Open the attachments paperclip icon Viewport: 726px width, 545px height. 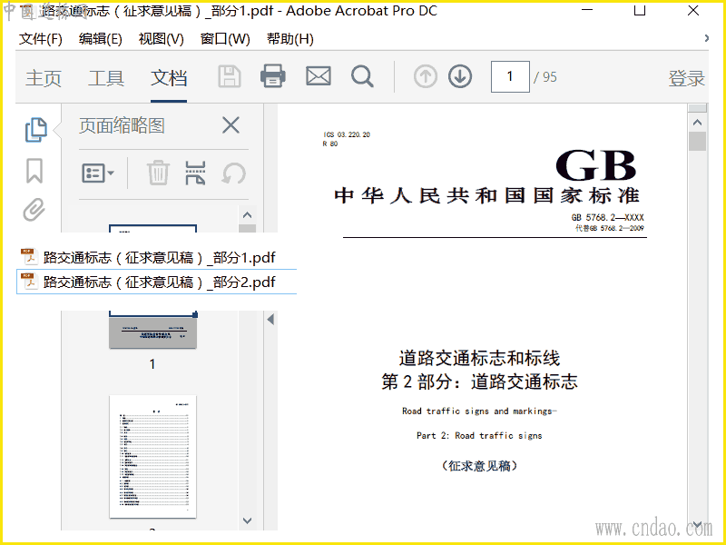coord(34,210)
